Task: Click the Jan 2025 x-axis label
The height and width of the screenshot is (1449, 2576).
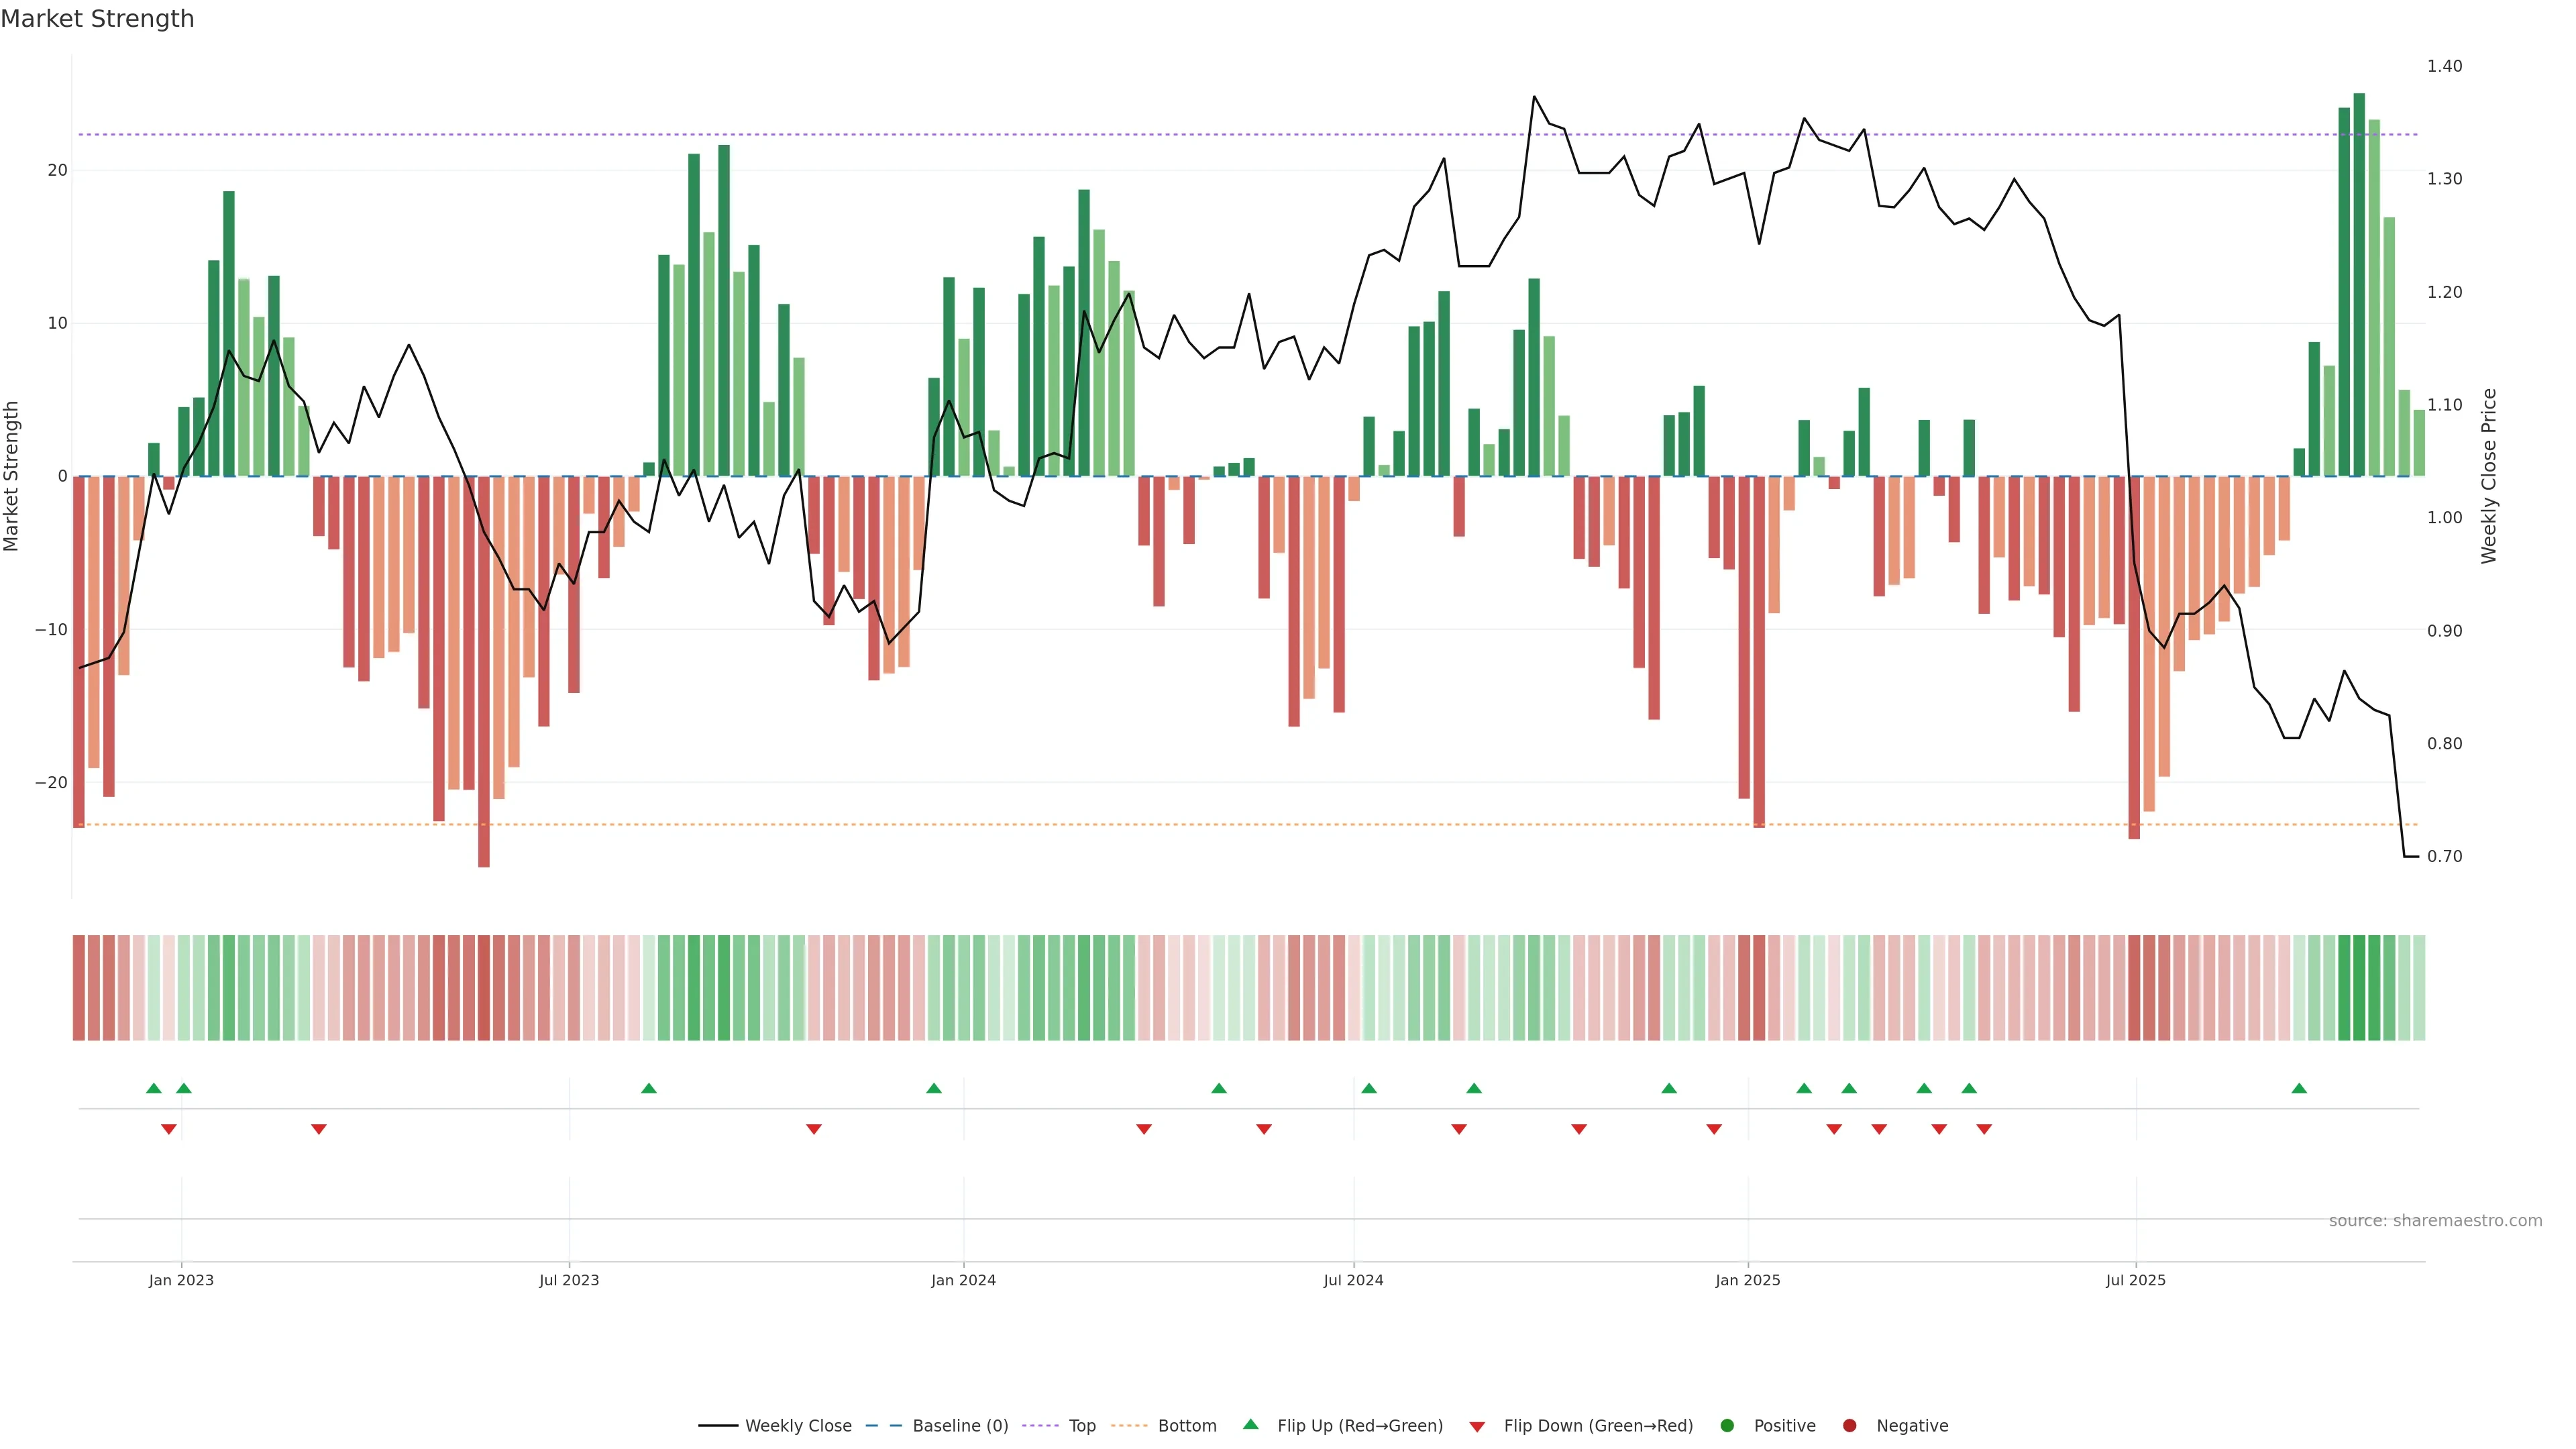Action: [x=1747, y=1280]
